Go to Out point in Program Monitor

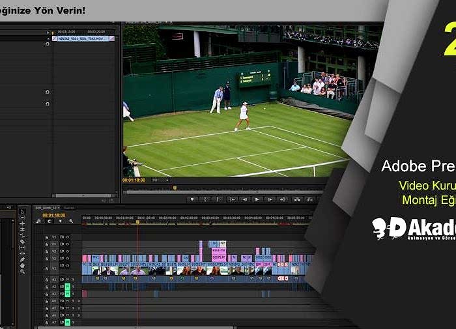282,199
